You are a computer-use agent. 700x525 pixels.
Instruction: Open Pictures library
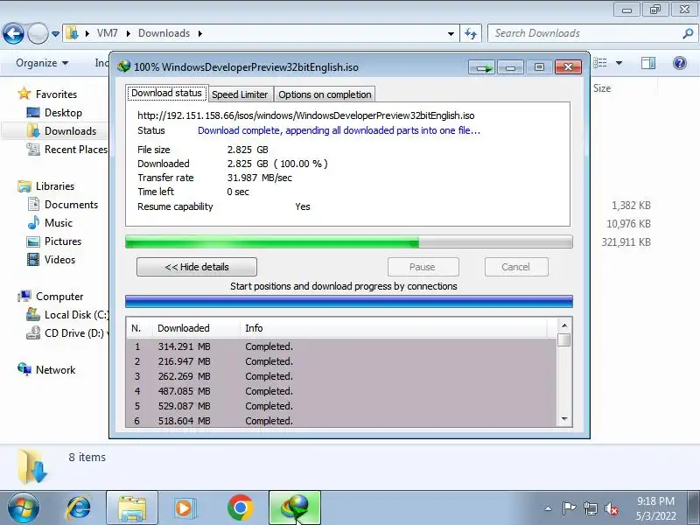click(63, 241)
